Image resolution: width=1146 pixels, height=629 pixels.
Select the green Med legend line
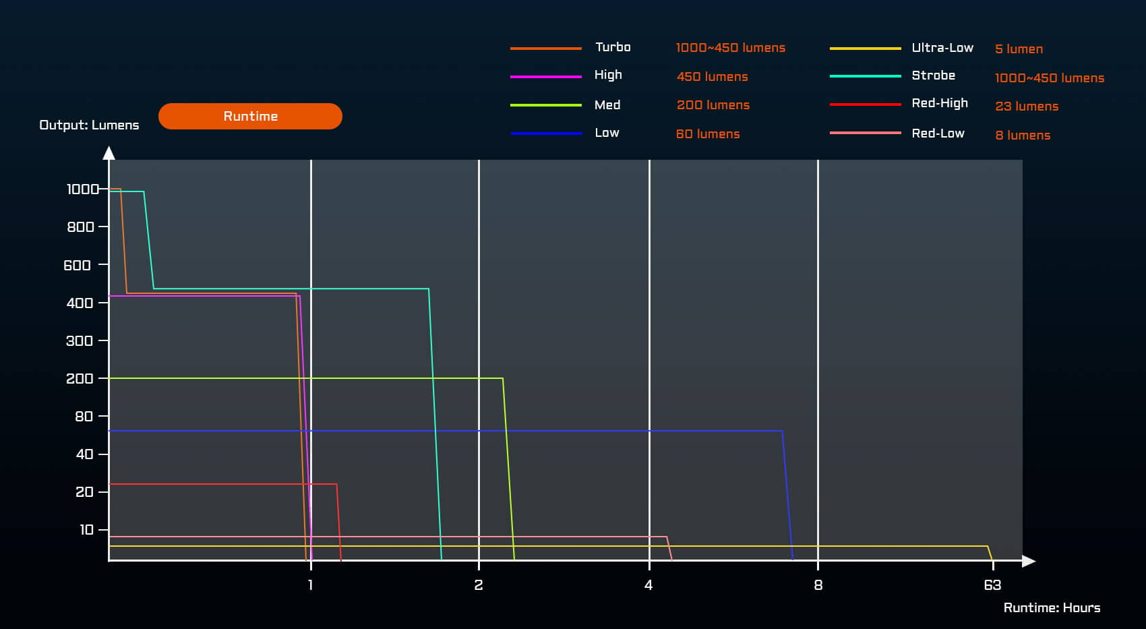point(545,105)
